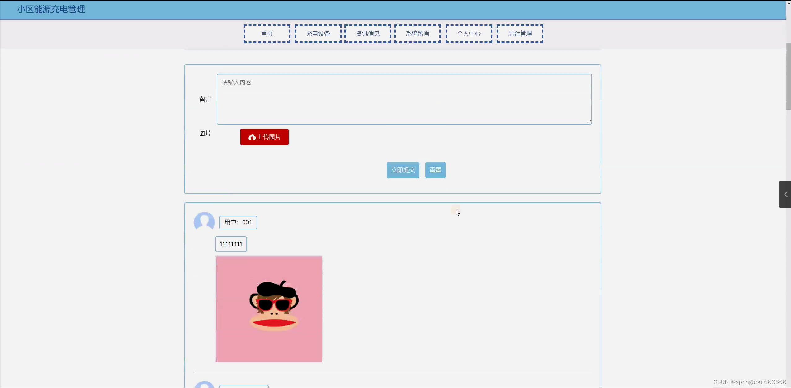The height and width of the screenshot is (388, 791).
Task: Go to the 首页 nav tab
Action: tap(267, 34)
